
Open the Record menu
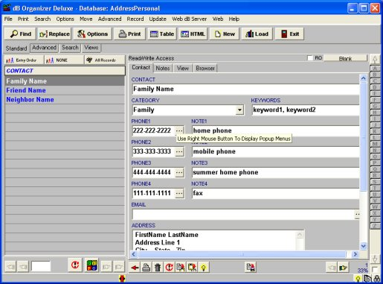pyautogui.click(x=135, y=19)
